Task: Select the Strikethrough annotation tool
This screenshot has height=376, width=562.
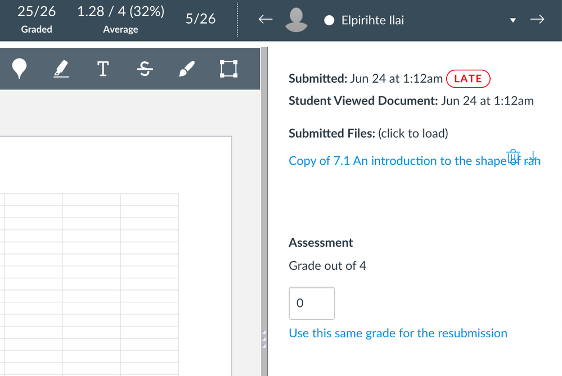Action: click(145, 69)
